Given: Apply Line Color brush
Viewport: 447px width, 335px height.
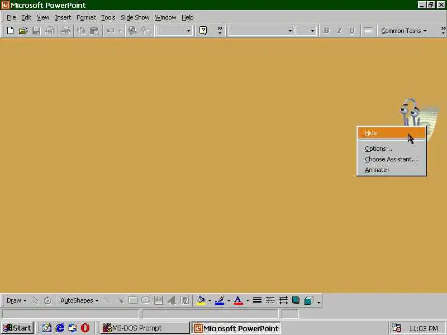Looking at the screenshot, I should tap(220, 300).
